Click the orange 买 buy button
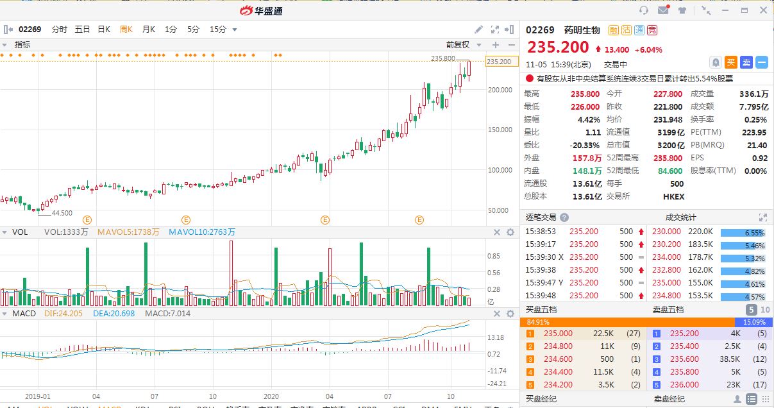 point(731,62)
